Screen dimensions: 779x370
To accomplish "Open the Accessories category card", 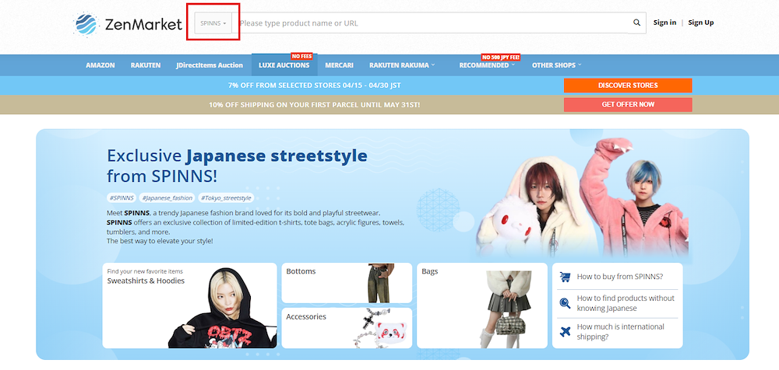I will point(347,328).
